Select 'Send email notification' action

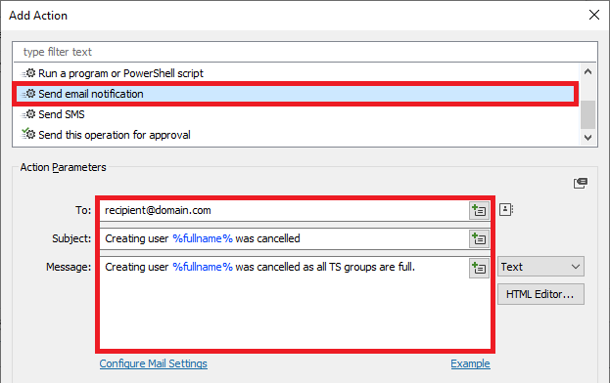(296, 94)
